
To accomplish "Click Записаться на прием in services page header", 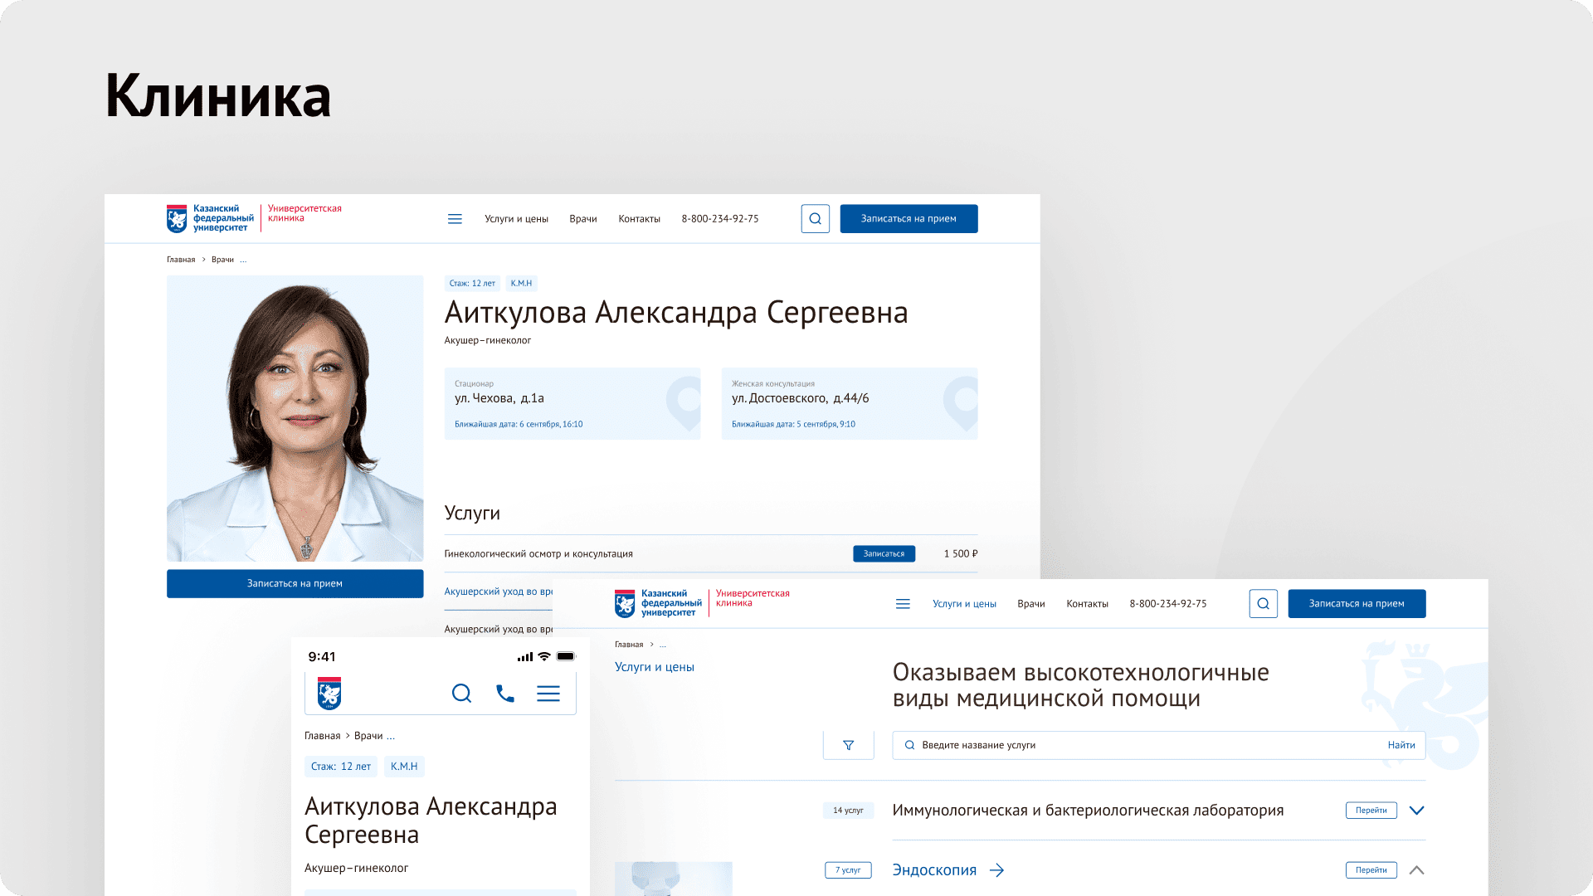I will [x=1357, y=604].
